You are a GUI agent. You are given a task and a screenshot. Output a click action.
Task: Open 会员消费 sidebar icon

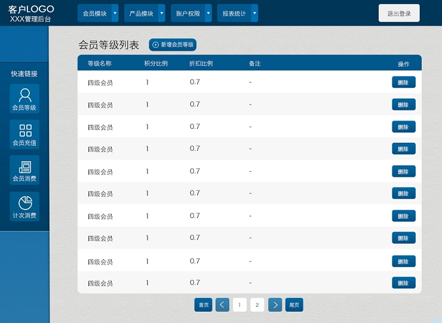click(x=24, y=170)
